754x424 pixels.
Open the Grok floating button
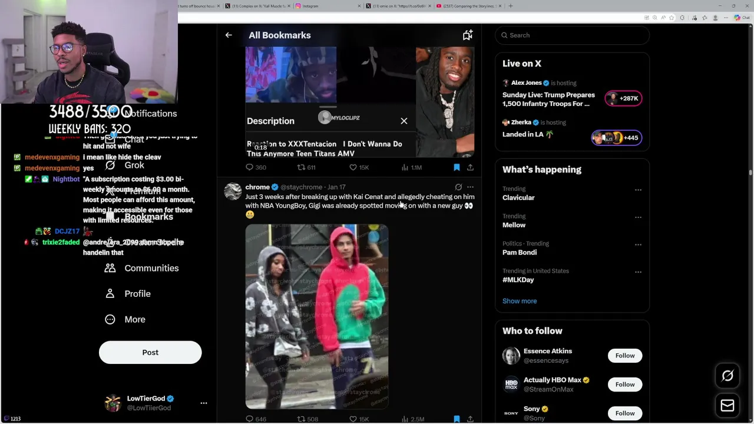pyautogui.click(x=727, y=376)
